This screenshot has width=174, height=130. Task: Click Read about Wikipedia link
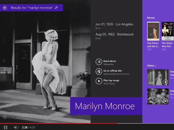coord(110,63)
